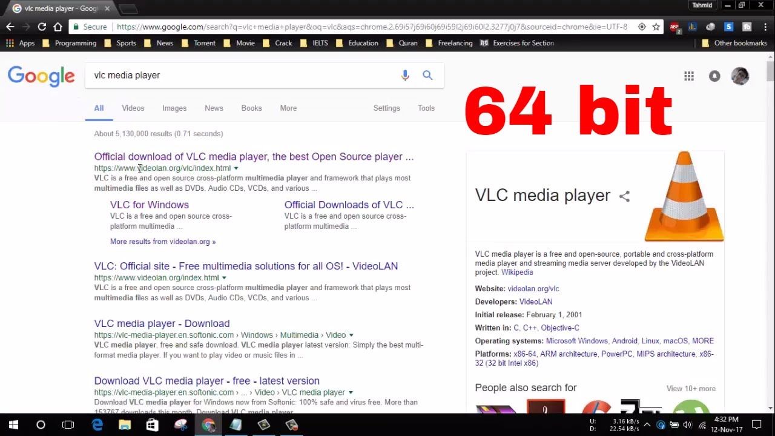
Task: Open Other bookmarks folder
Action: point(734,43)
